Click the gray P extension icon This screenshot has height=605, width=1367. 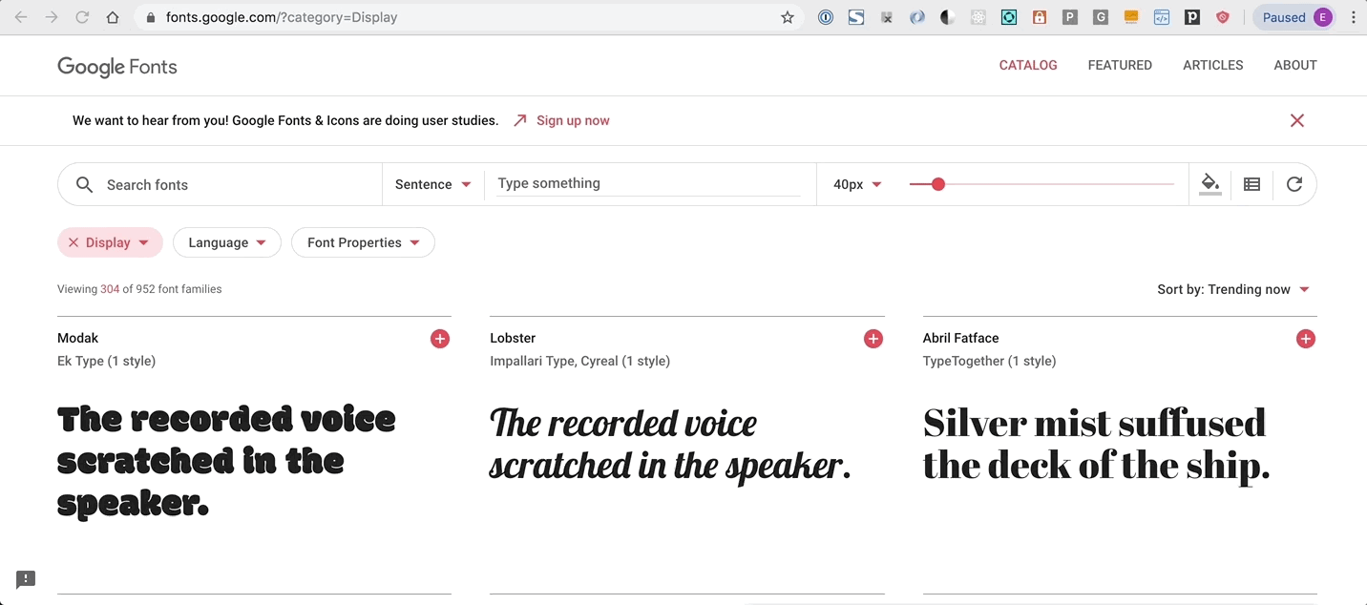[x=1070, y=17]
